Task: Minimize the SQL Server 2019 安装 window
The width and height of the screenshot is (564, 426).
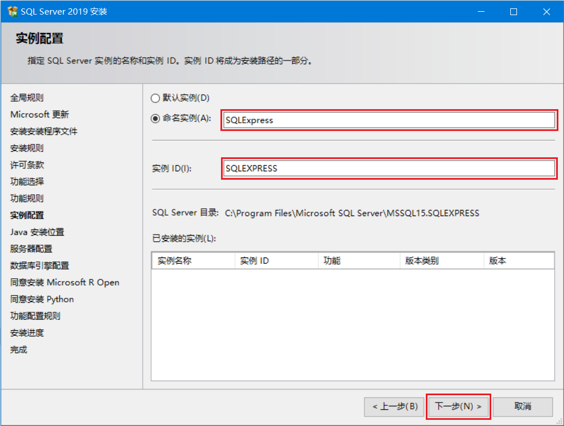Action: click(481, 12)
